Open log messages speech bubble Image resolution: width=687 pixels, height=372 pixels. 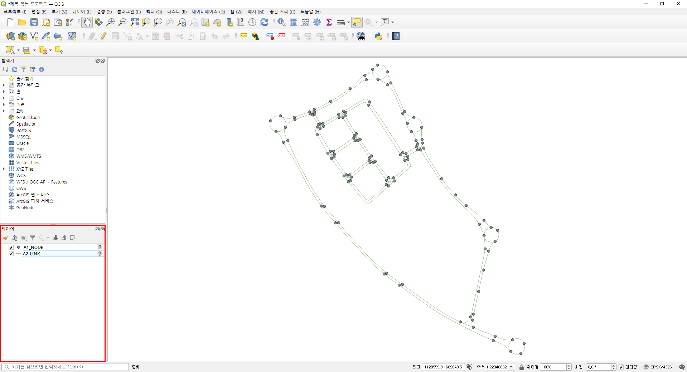(x=682, y=367)
